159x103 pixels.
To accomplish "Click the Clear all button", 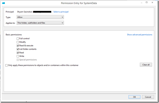I will pos(146,65).
